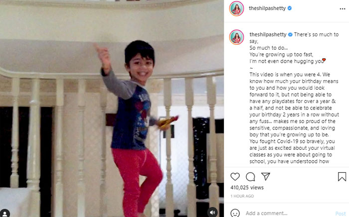The height and width of the screenshot is (217, 349).
Task: Click the 1 HOUR AGO timestamp
Action: 242,196
